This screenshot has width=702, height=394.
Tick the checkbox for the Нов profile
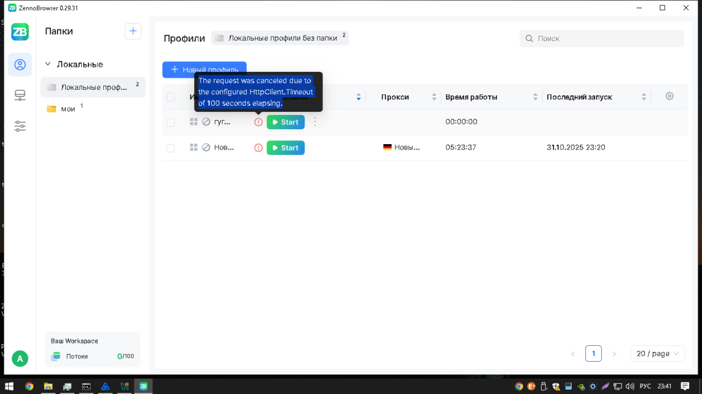[171, 148]
